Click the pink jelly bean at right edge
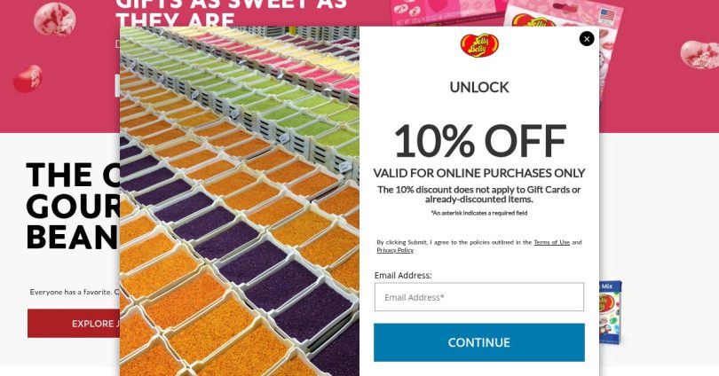The height and width of the screenshot is (376, 719). point(699,54)
